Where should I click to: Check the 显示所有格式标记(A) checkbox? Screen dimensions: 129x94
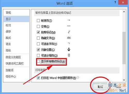point(38,61)
